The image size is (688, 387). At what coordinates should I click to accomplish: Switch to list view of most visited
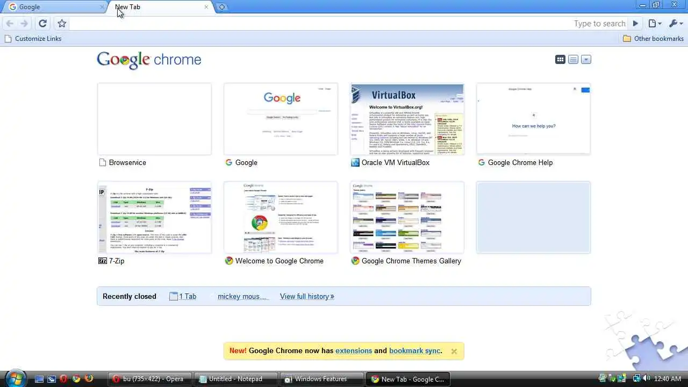pyautogui.click(x=573, y=59)
